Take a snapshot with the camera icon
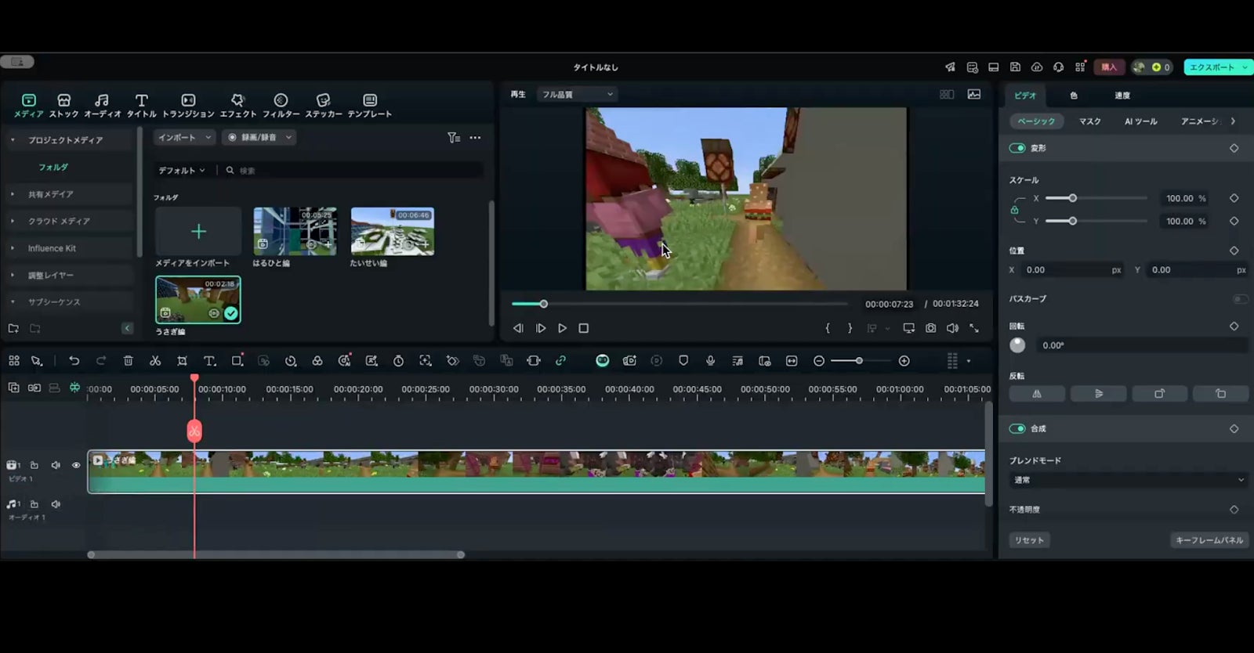Viewport: 1254px width, 653px height. tap(930, 328)
